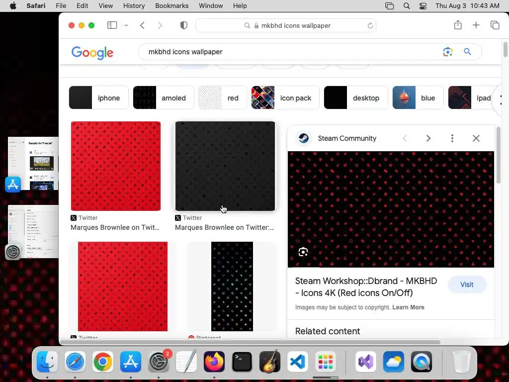Show the tab overview in Safari
Image resolution: width=509 pixels, height=382 pixels.
495,25
